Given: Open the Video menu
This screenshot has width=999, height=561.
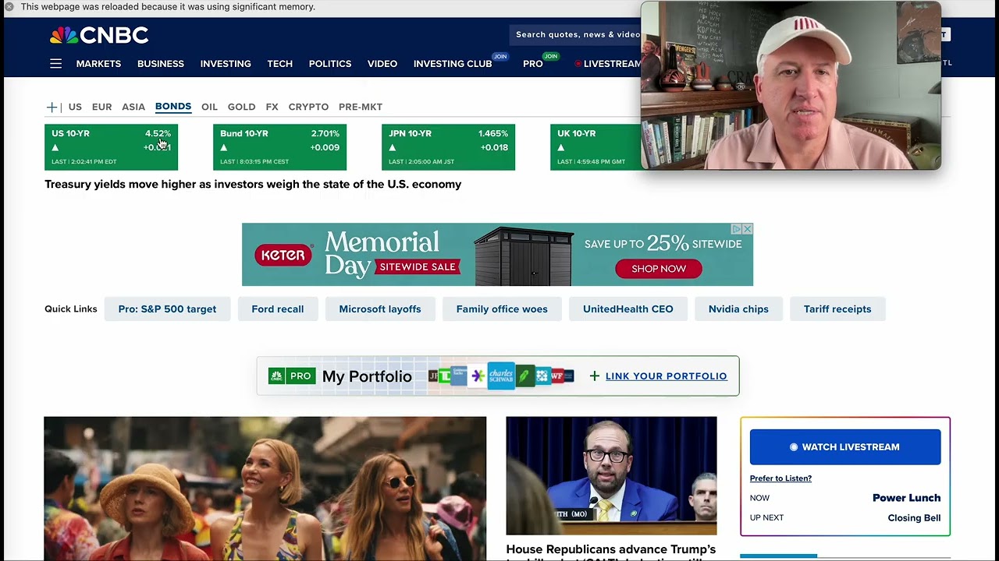Looking at the screenshot, I should [x=382, y=64].
